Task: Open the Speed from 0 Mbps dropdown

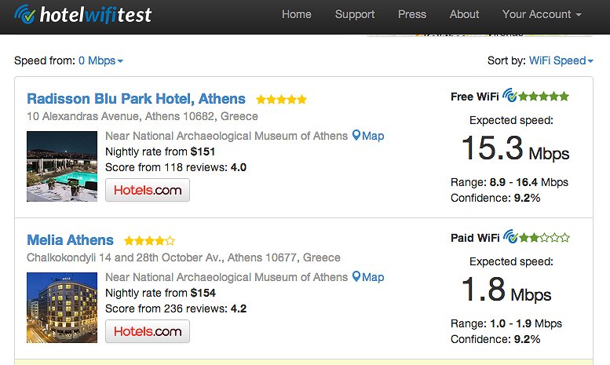Action: click(x=100, y=60)
